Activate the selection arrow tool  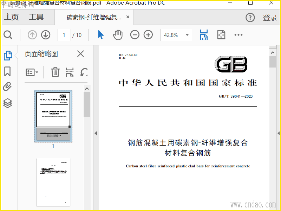[101, 35]
